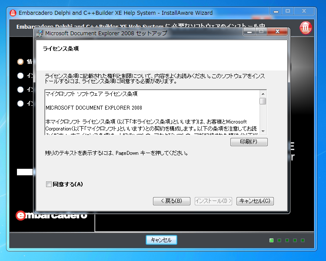Click the PageDown キー instruction text

(x=116, y=153)
